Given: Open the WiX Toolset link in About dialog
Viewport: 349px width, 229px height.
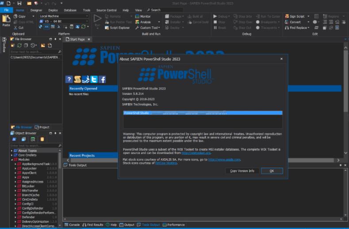Looking at the screenshot, I should tap(196, 153).
